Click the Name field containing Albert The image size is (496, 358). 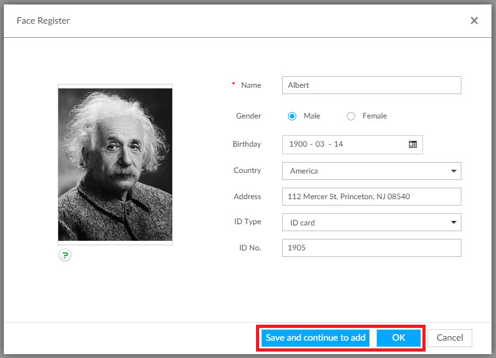coord(371,85)
